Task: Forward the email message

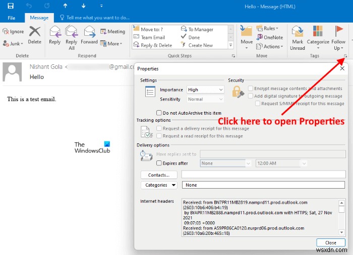Action: (89, 35)
